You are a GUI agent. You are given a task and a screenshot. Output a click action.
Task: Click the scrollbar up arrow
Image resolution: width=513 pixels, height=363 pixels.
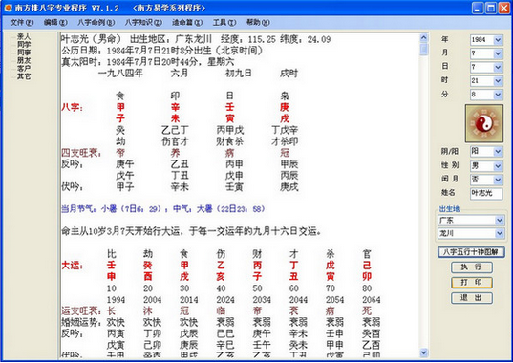(x=424, y=38)
